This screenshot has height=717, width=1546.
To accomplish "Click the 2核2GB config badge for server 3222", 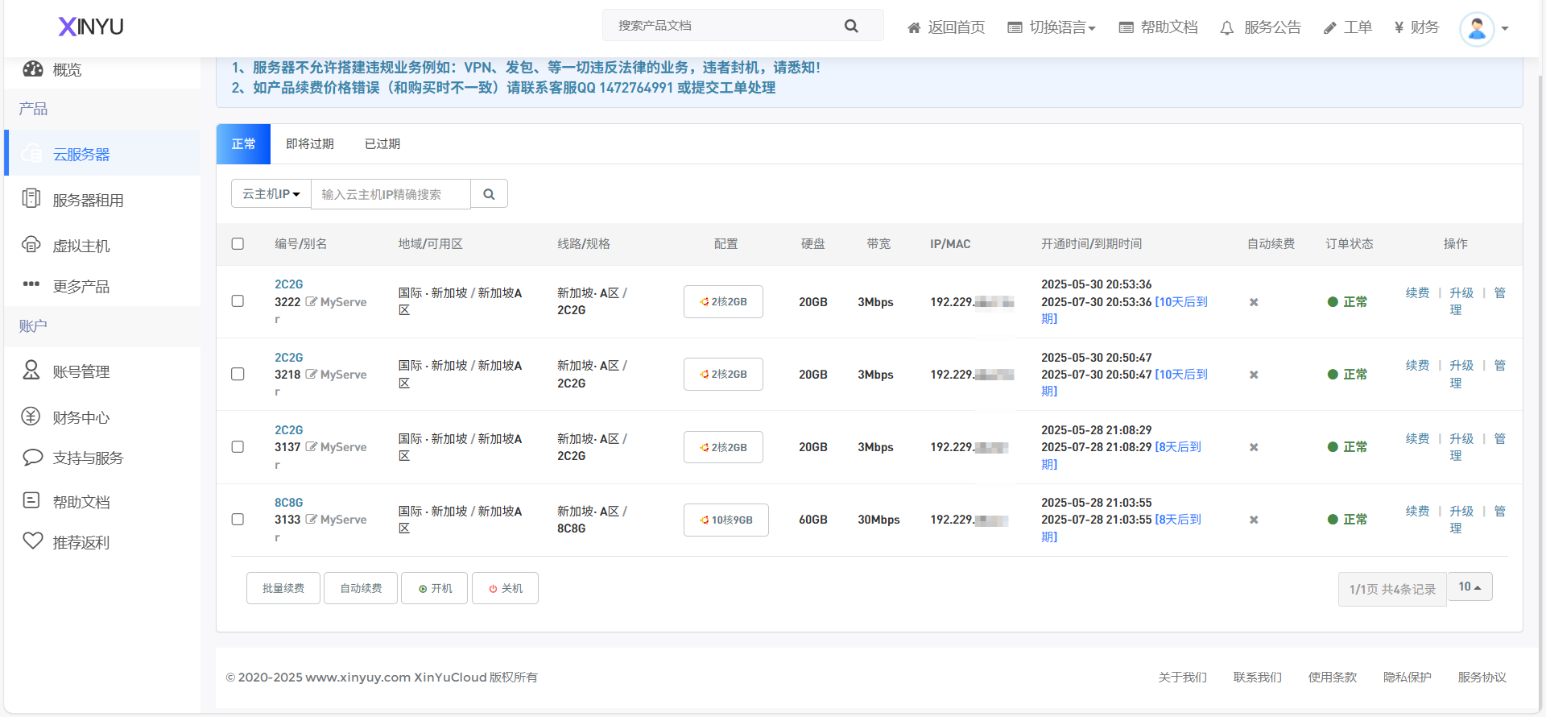I will point(723,301).
